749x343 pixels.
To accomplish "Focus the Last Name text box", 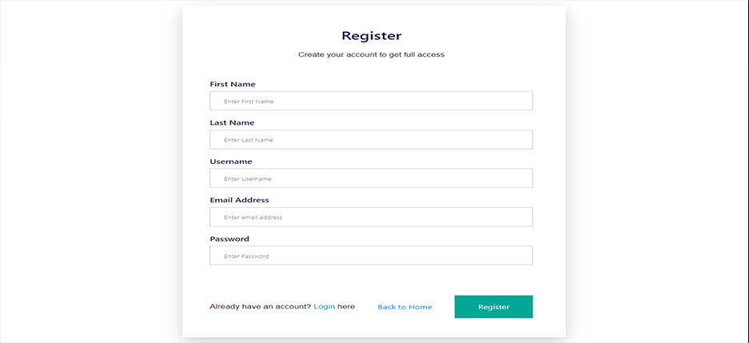I will [x=371, y=139].
